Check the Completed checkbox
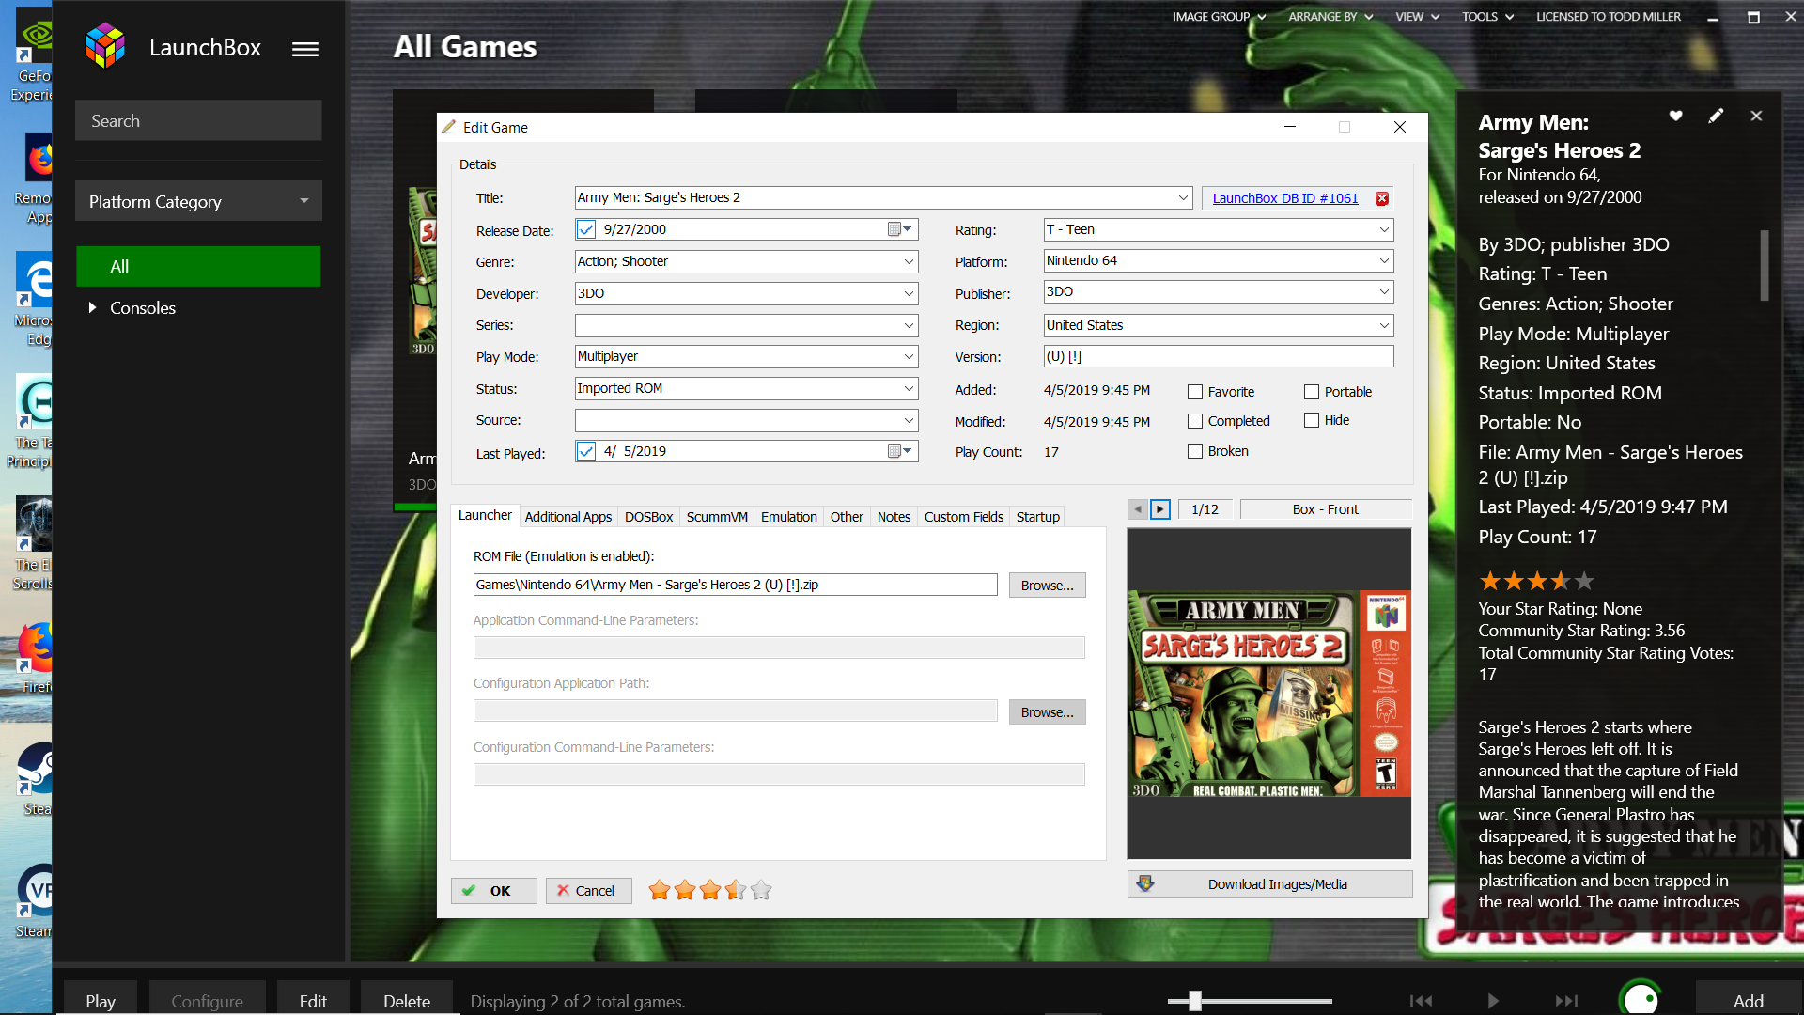The width and height of the screenshot is (1804, 1015). tap(1195, 421)
